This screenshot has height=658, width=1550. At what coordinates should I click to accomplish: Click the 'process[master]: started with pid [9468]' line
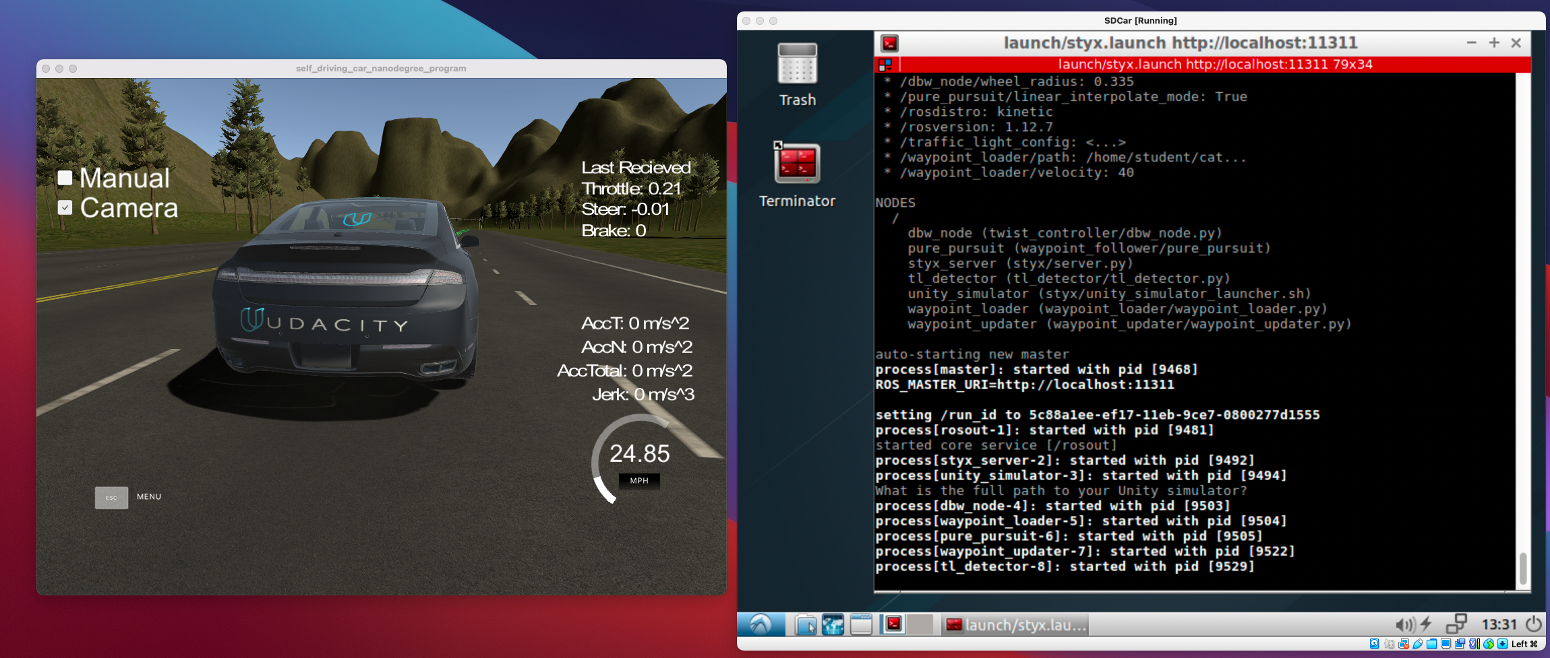1036,369
